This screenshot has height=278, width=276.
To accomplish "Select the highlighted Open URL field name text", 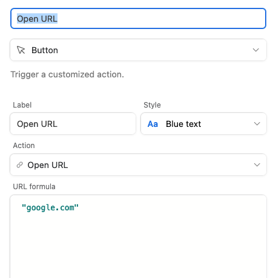I will [37, 19].
